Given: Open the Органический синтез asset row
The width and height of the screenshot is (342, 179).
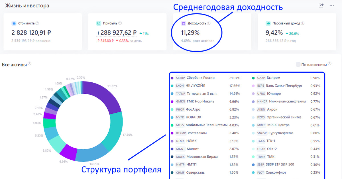Looking at the screenshot, I should click(286, 117).
